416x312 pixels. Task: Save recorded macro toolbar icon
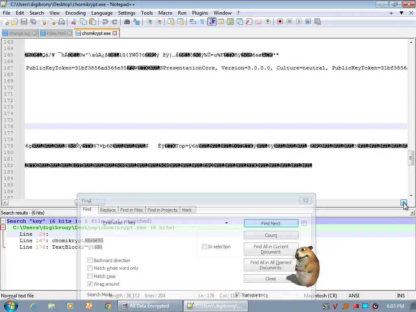pos(318,22)
